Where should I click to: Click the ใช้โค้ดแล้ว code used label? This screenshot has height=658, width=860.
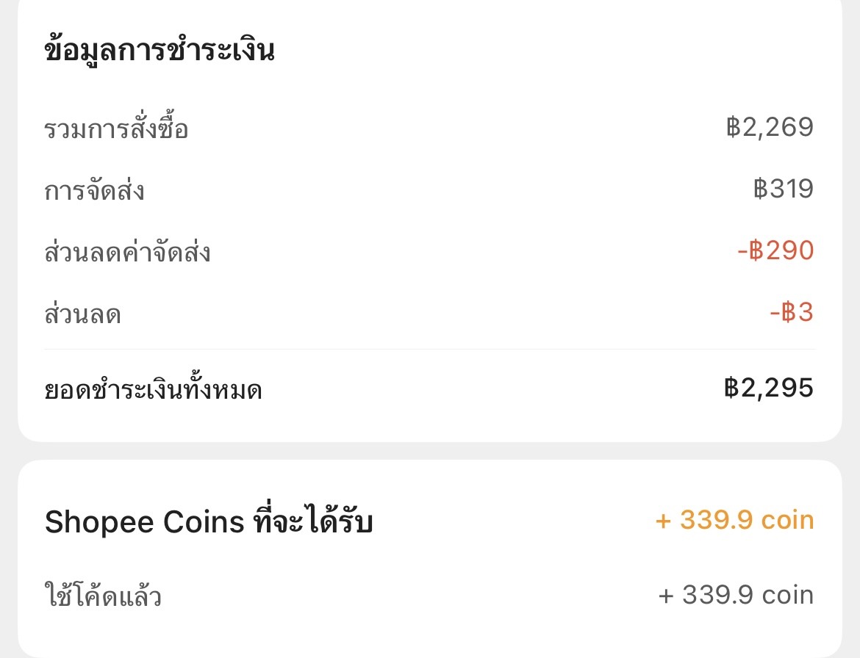tap(103, 596)
